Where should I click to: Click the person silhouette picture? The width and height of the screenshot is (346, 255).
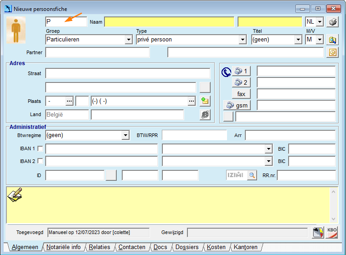pos(16,30)
